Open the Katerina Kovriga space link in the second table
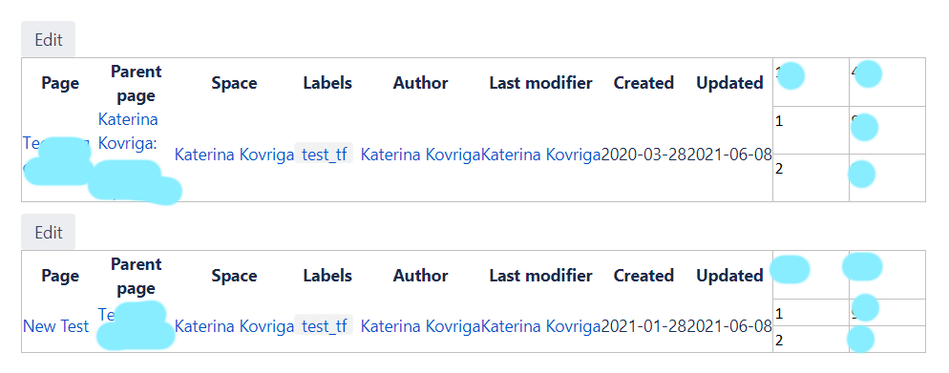The height and width of the screenshot is (373, 949). 234,326
